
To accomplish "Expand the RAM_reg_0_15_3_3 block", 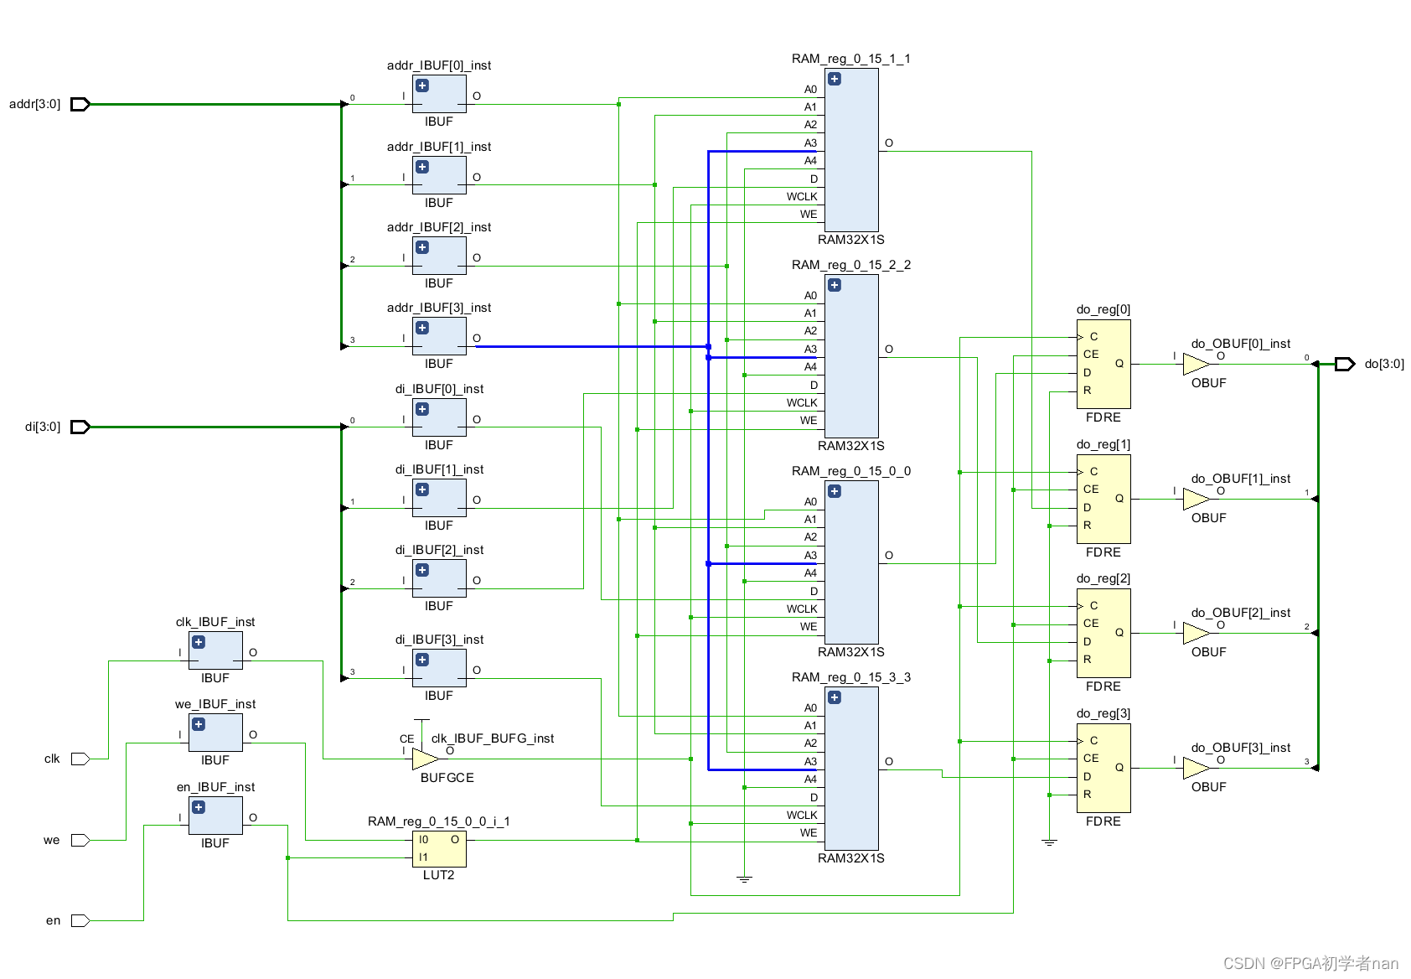I will pos(833,697).
